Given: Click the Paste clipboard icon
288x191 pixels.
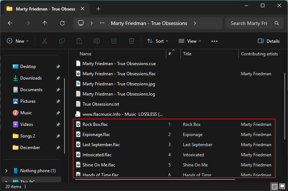Looking at the screenshot, I should [x=79, y=41].
